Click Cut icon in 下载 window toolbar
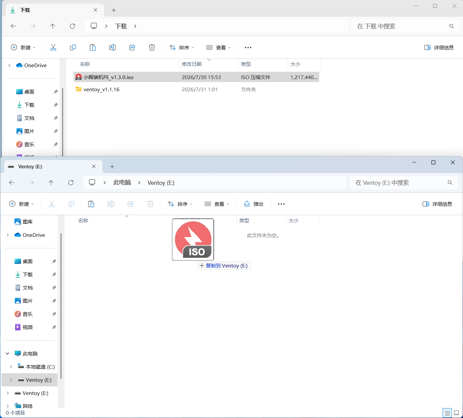This screenshot has width=463, height=418. (x=53, y=47)
